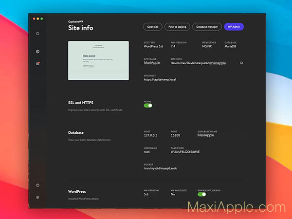Click the CapitaineWP site title above Site info

[x=75, y=22]
